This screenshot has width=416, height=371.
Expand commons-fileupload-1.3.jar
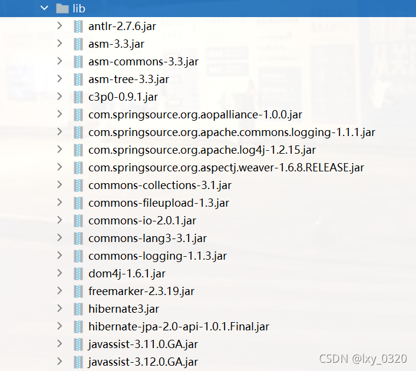(x=60, y=203)
